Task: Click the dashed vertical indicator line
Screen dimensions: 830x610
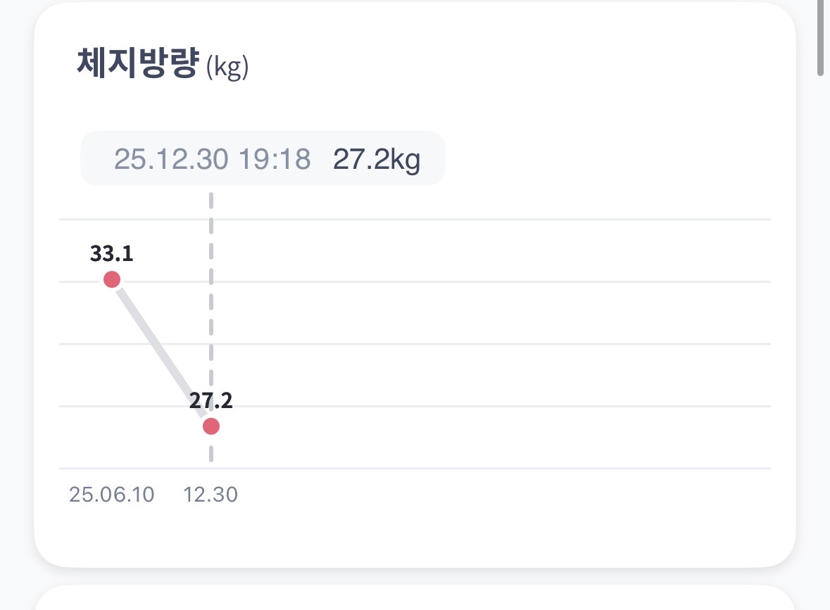Action: pyautogui.click(x=211, y=317)
